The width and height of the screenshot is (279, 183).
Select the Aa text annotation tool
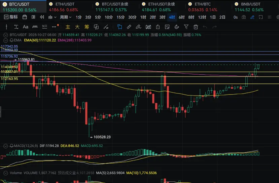tap(26, 27)
